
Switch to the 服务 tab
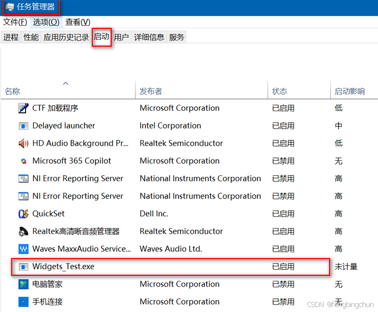176,37
